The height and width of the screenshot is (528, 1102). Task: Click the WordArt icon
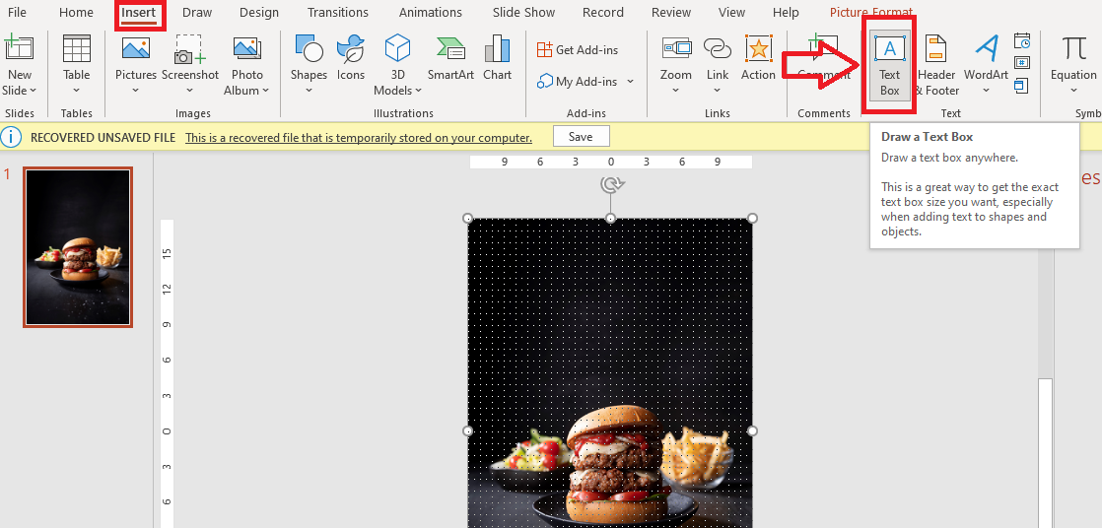tap(986, 48)
